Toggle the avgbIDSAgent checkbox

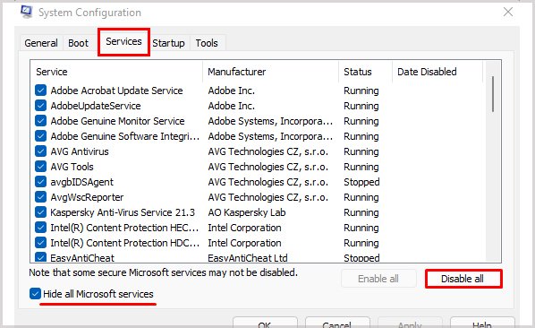click(40, 182)
